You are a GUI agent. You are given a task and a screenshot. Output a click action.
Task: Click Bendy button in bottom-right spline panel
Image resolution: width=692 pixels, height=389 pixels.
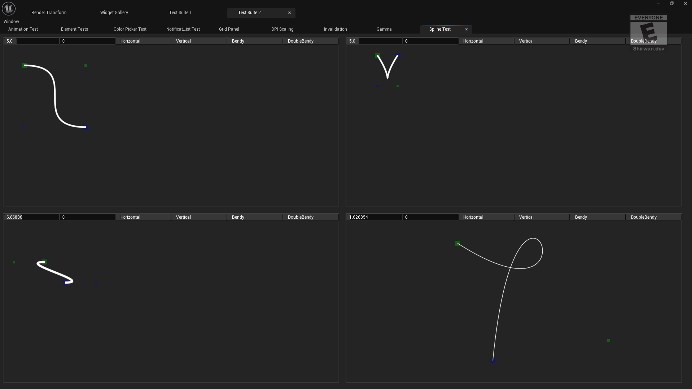coord(598,217)
